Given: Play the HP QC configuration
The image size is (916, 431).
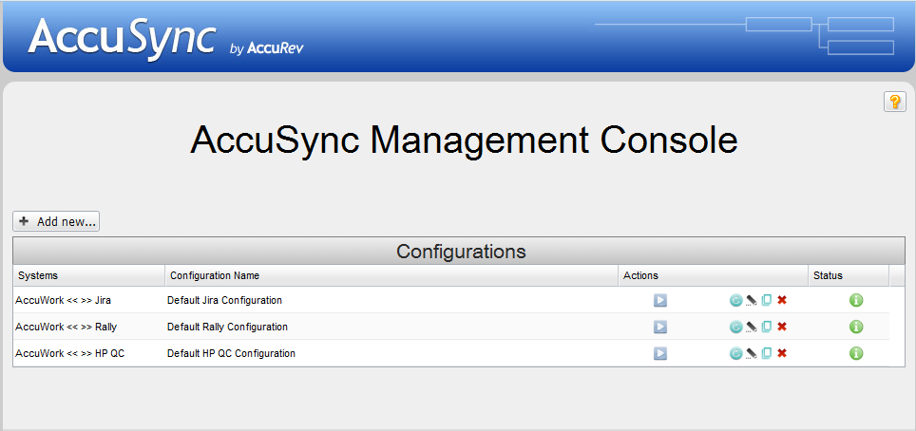Looking at the screenshot, I should pyautogui.click(x=659, y=353).
